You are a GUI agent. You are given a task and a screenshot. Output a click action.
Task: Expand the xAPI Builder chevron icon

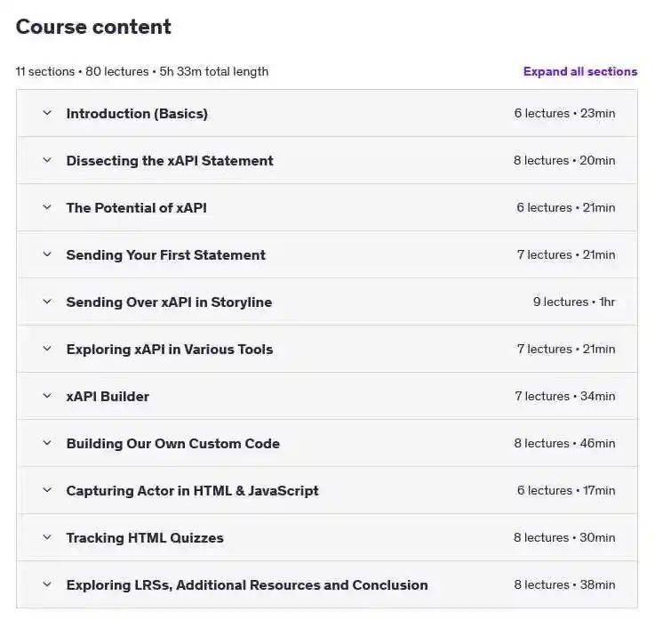coord(47,396)
